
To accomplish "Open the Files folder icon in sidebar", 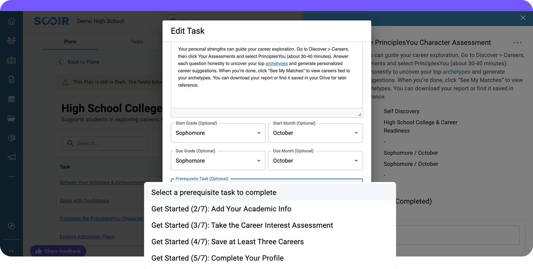I will click(x=11, y=118).
